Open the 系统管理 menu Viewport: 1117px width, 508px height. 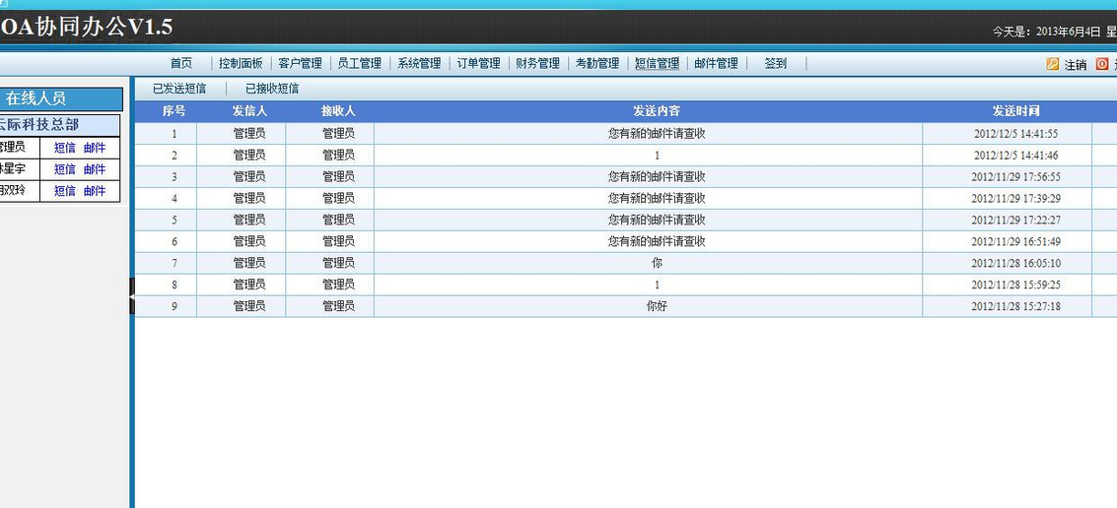click(x=419, y=63)
